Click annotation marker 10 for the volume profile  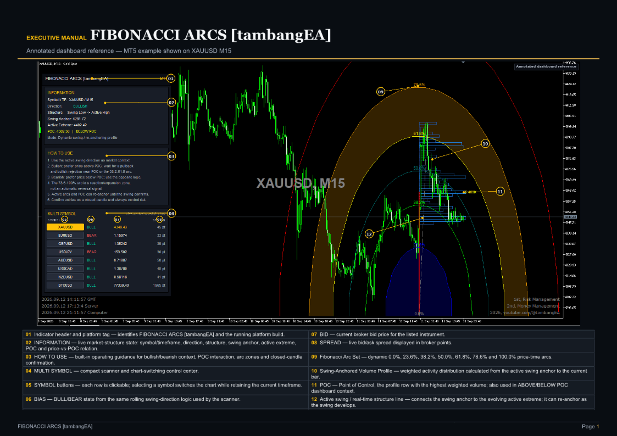485,143
